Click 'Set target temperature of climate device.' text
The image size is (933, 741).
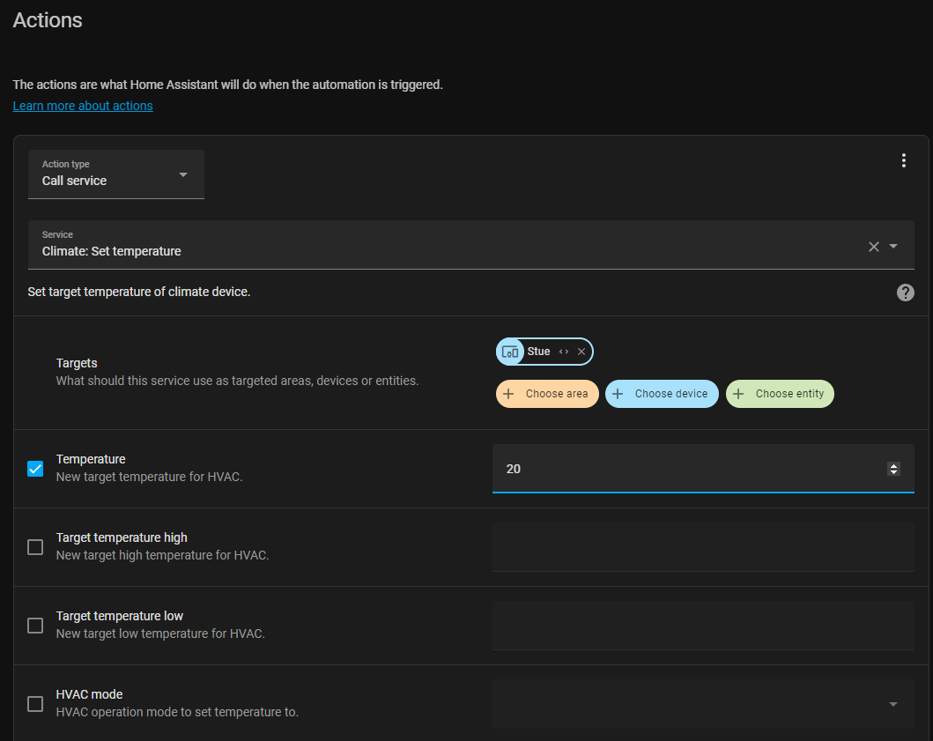[138, 293]
